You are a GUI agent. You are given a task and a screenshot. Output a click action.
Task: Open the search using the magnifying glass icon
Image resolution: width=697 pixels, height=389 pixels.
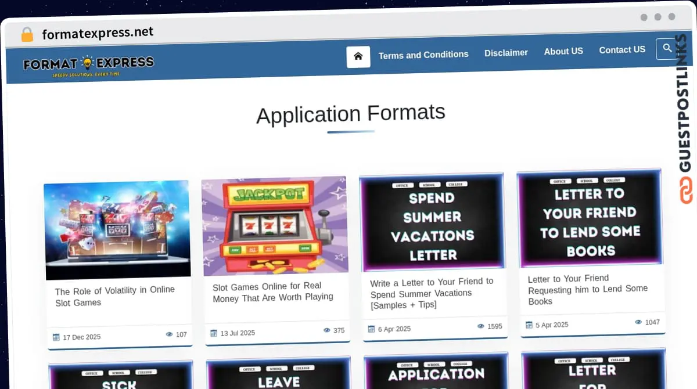[x=667, y=49]
